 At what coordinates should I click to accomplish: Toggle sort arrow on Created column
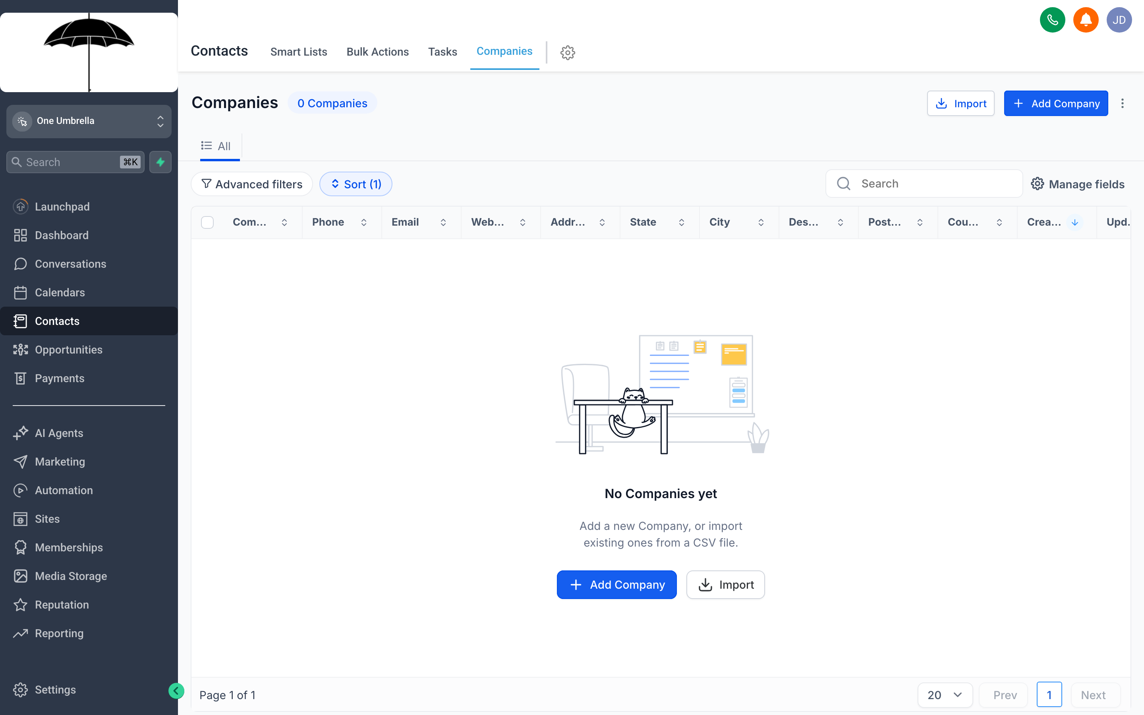click(x=1074, y=222)
